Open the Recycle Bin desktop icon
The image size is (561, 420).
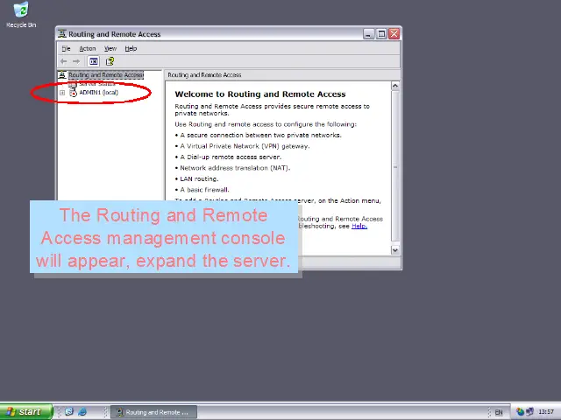click(x=20, y=12)
